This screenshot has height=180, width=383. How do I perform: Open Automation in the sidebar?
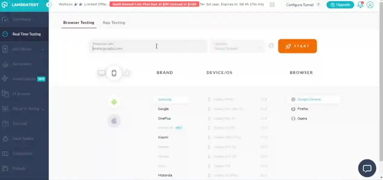pos(22,64)
